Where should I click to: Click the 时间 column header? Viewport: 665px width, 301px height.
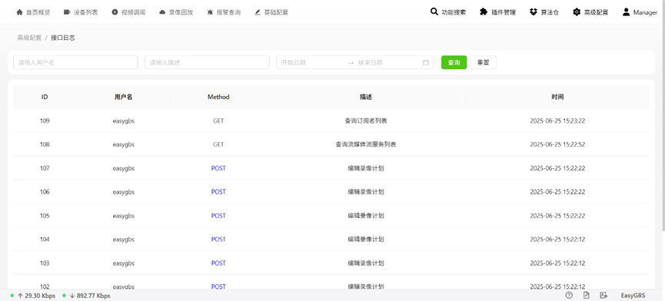pyautogui.click(x=557, y=97)
